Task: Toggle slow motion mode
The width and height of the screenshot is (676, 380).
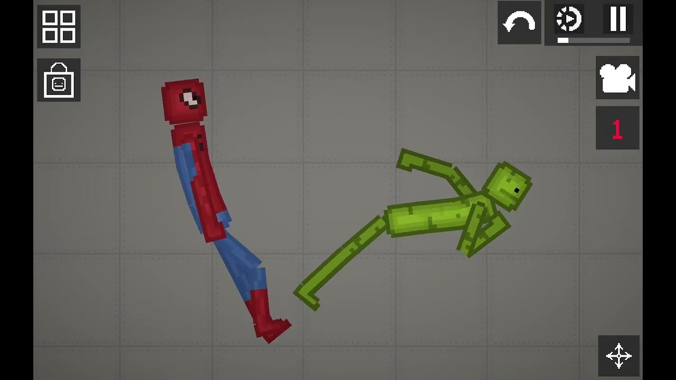Action: pyautogui.click(x=568, y=20)
